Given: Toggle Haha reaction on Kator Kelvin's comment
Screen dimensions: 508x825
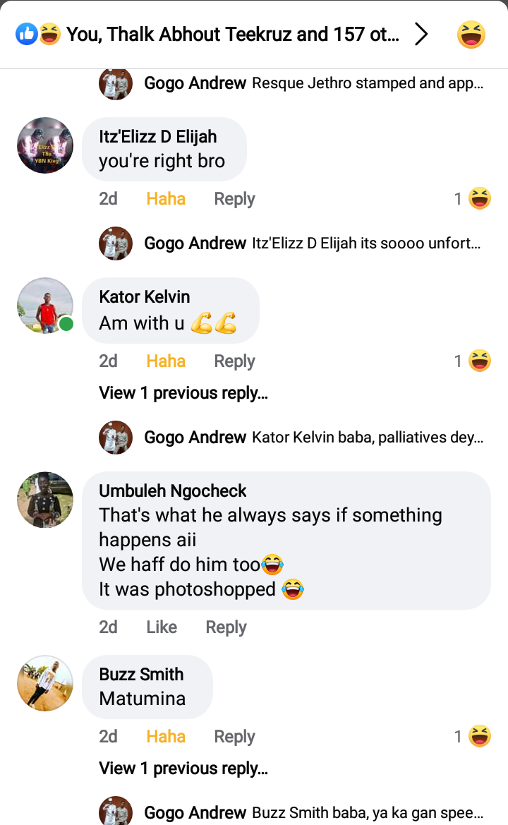Looking at the screenshot, I should pos(166,361).
